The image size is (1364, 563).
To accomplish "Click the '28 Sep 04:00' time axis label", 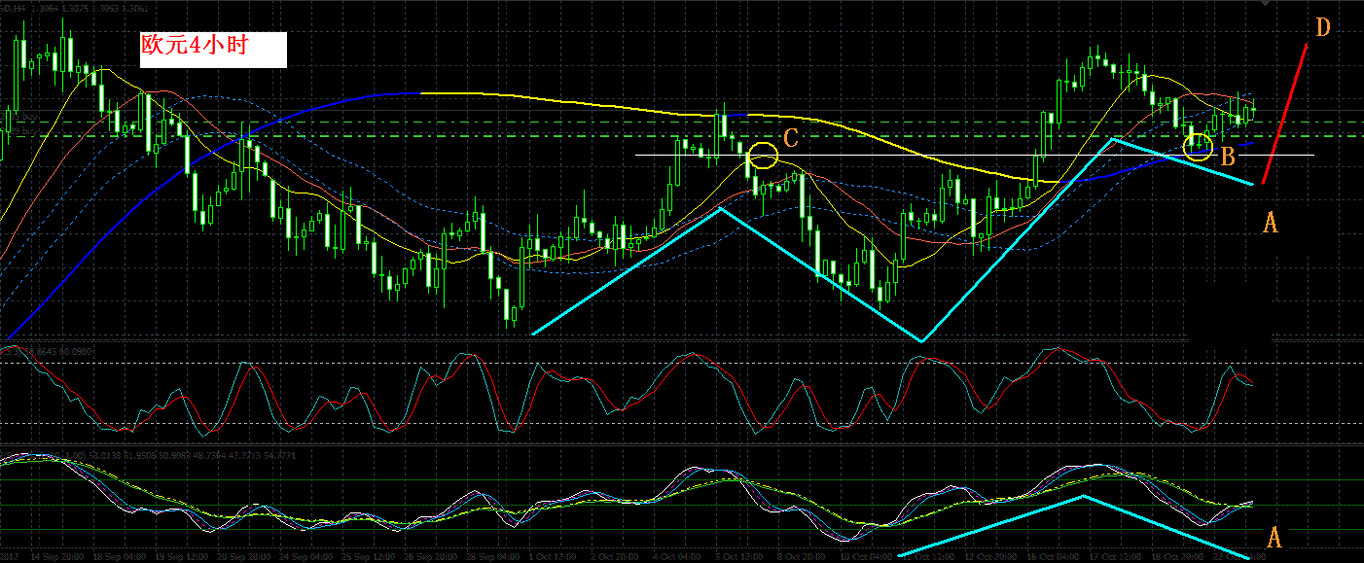I will point(493,556).
